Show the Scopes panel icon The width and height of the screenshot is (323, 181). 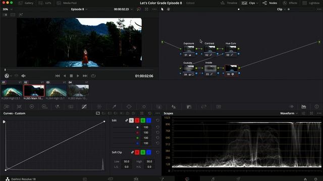[304, 107]
